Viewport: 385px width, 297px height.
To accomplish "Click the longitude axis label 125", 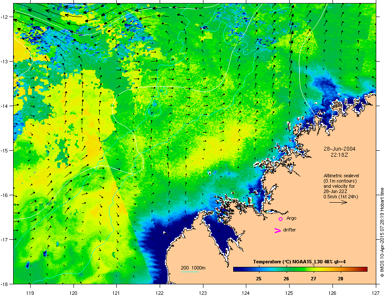I will [289, 293].
